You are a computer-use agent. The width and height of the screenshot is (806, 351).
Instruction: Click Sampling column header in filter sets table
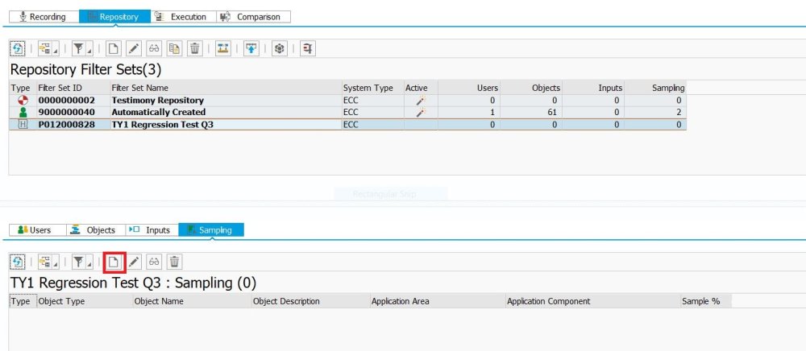[x=655, y=88]
